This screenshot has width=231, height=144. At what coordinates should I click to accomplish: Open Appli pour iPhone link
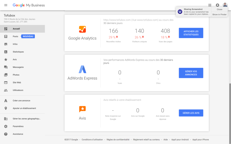201,139
